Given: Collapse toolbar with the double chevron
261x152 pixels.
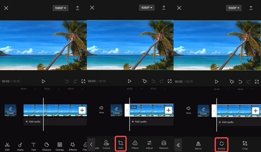Looking at the screenshot, I should (x=178, y=145).
